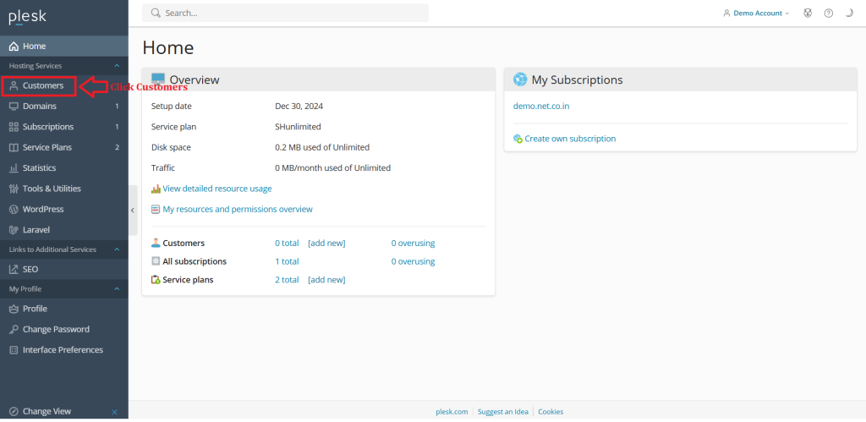The height and width of the screenshot is (422, 866).
Task: Click the Plesk mascot icon in header
Action: 808,14
